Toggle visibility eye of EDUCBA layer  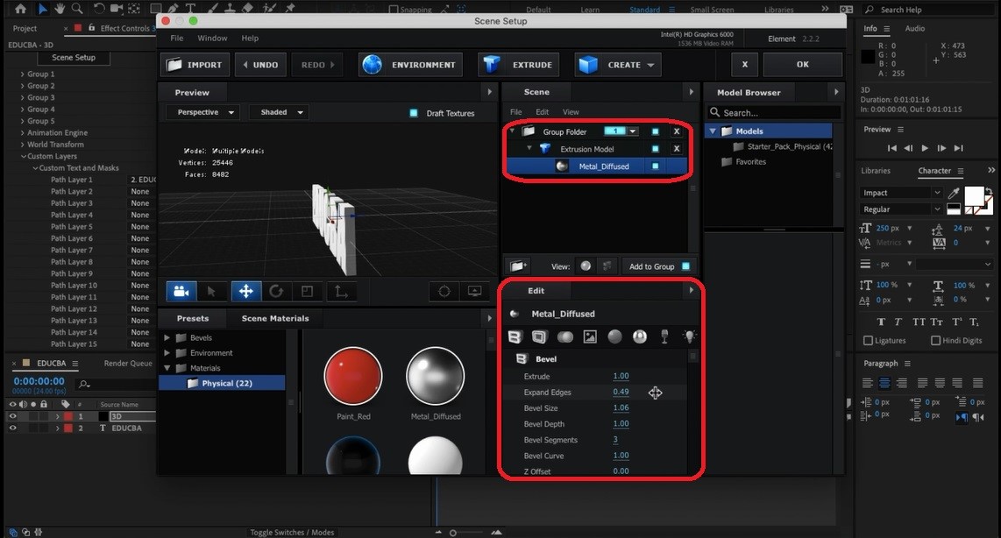[12, 428]
